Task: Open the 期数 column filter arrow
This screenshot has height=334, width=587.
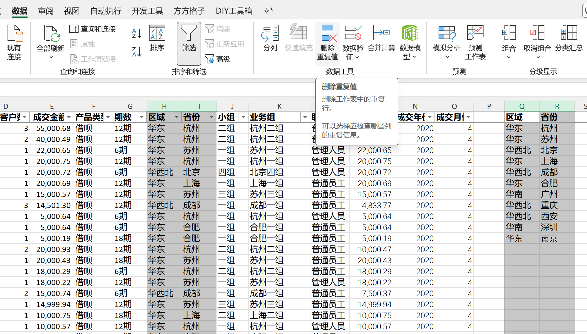Action: tap(141, 117)
